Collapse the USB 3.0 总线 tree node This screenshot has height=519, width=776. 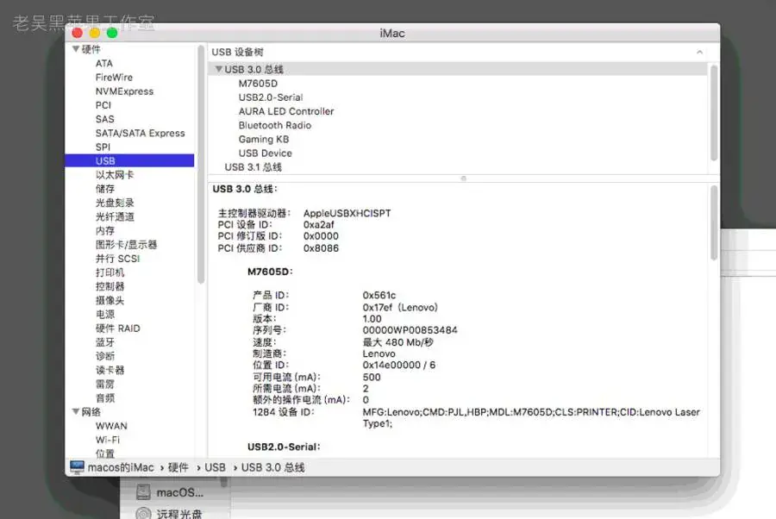[x=219, y=69]
